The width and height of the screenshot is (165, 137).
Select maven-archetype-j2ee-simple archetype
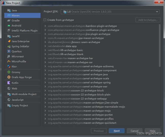83,102
